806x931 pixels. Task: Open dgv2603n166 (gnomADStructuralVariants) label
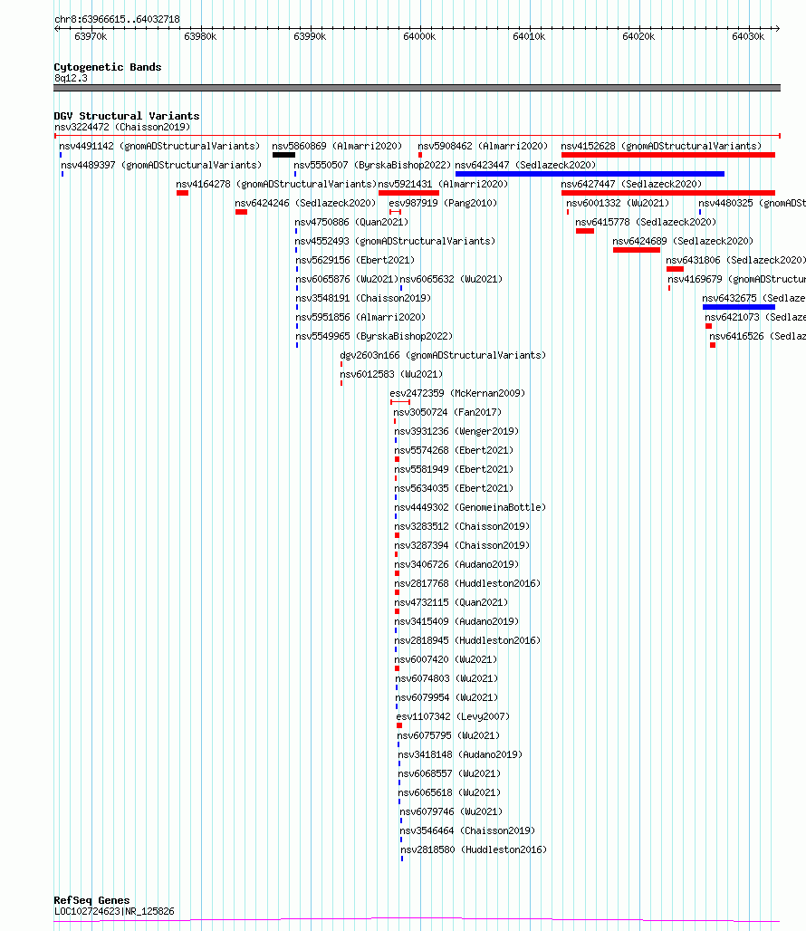pyautogui.click(x=443, y=355)
